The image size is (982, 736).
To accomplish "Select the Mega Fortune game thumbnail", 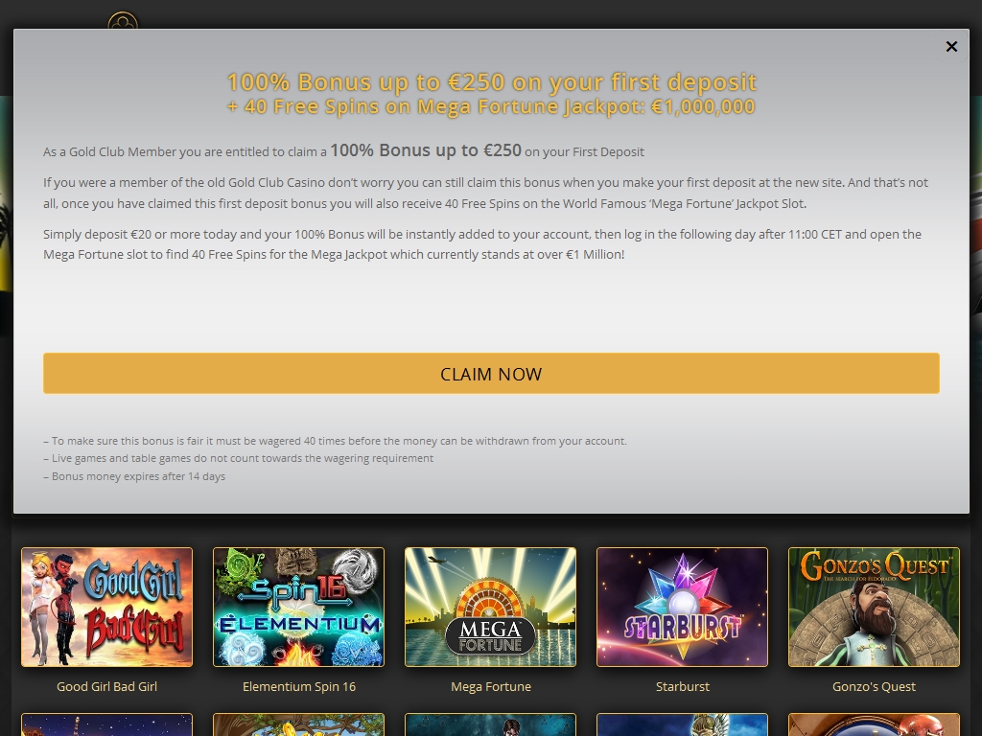I will tap(490, 607).
